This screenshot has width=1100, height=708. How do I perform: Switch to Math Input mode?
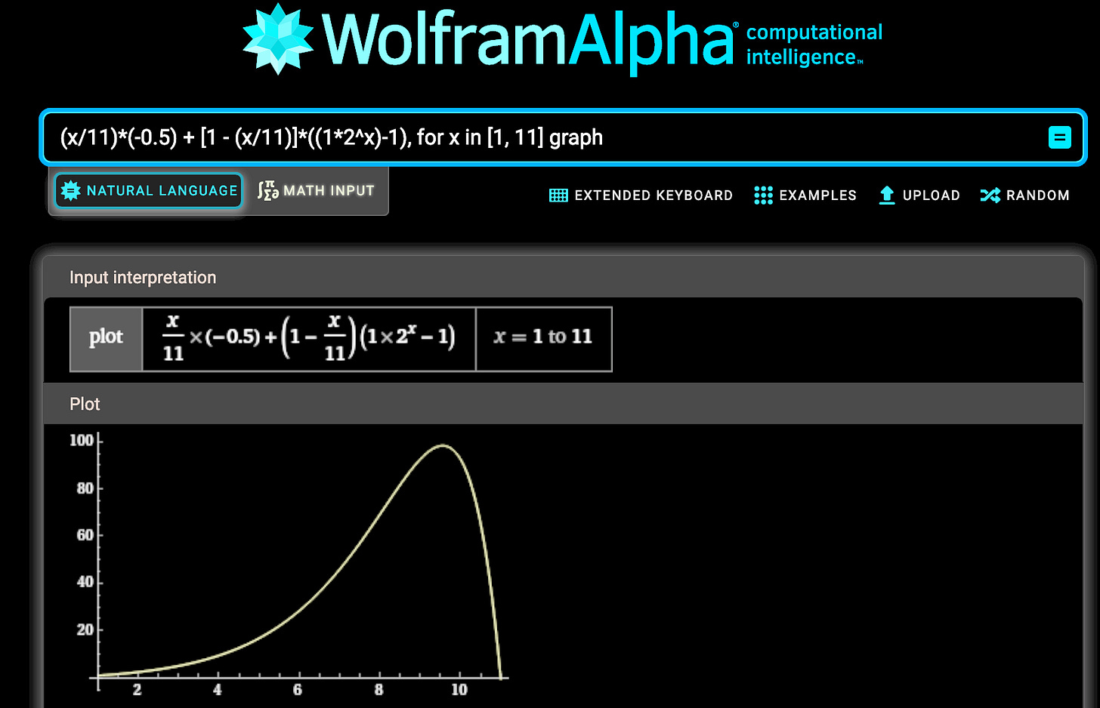click(x=316, y=191)
